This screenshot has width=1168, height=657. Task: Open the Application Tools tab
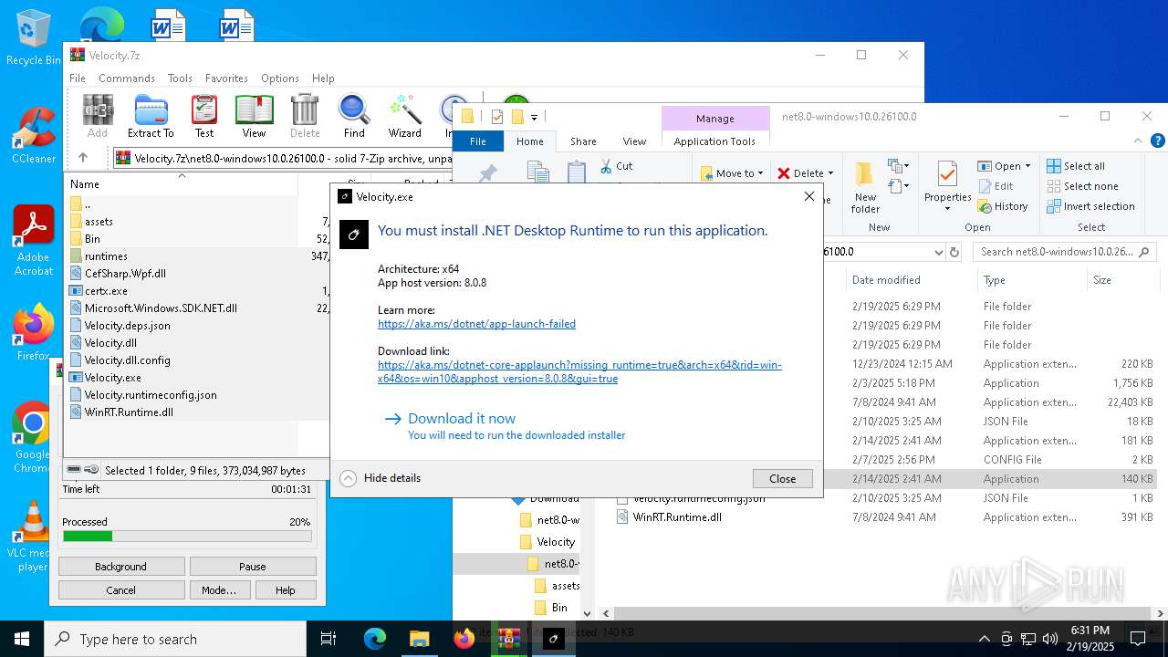coord(714,141)
